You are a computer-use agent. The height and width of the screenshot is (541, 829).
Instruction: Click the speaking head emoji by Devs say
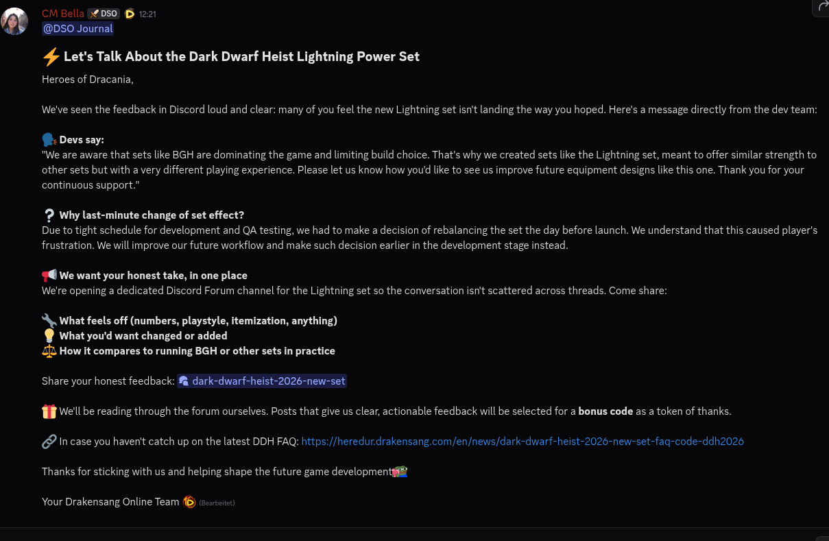click(49, 139)
